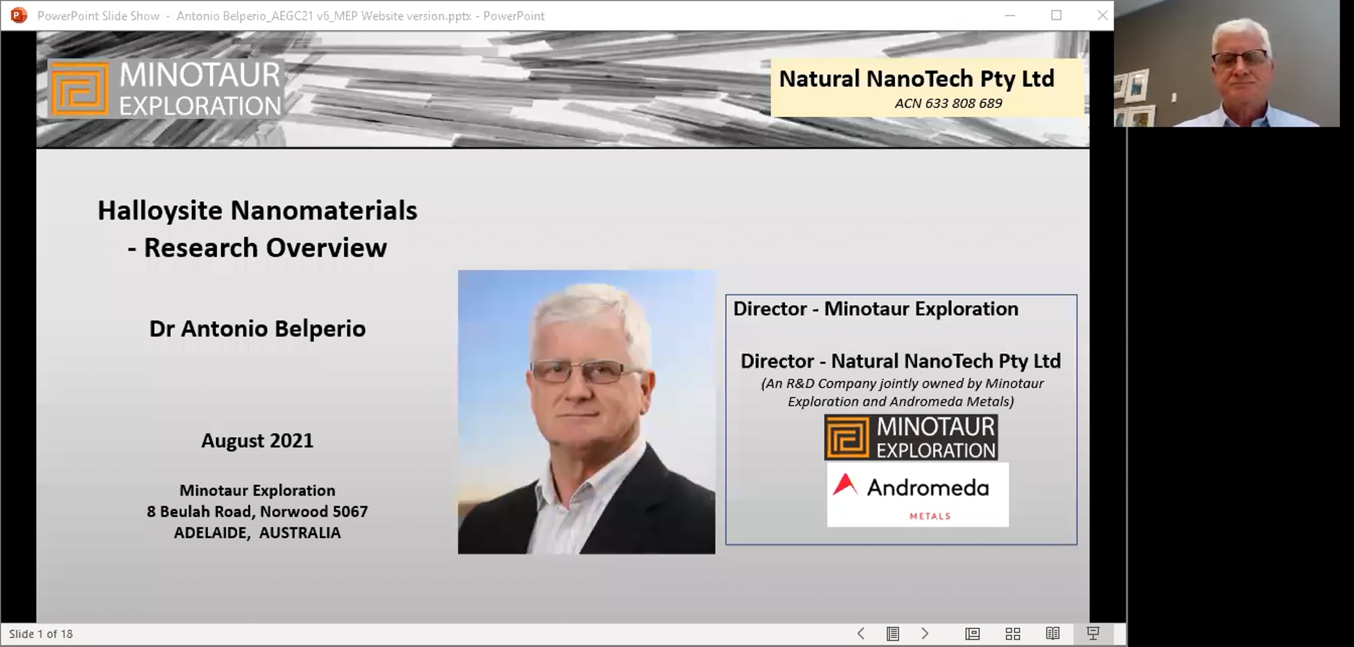
Task: Click the Minotaur Exploration logo in director box
Action: point(911,437)
